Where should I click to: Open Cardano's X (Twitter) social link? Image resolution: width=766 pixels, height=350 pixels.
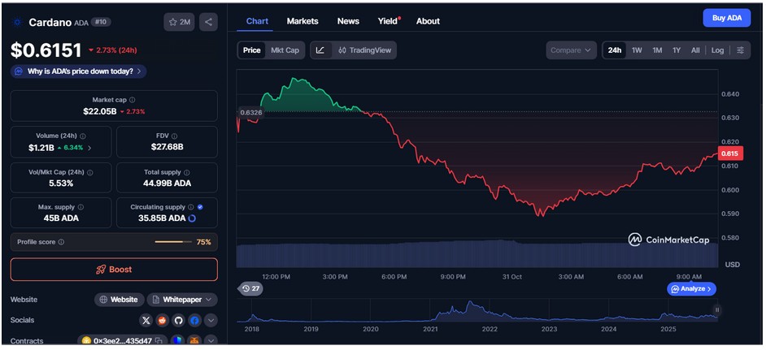point(146,321)
